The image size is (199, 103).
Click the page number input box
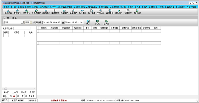7,96
